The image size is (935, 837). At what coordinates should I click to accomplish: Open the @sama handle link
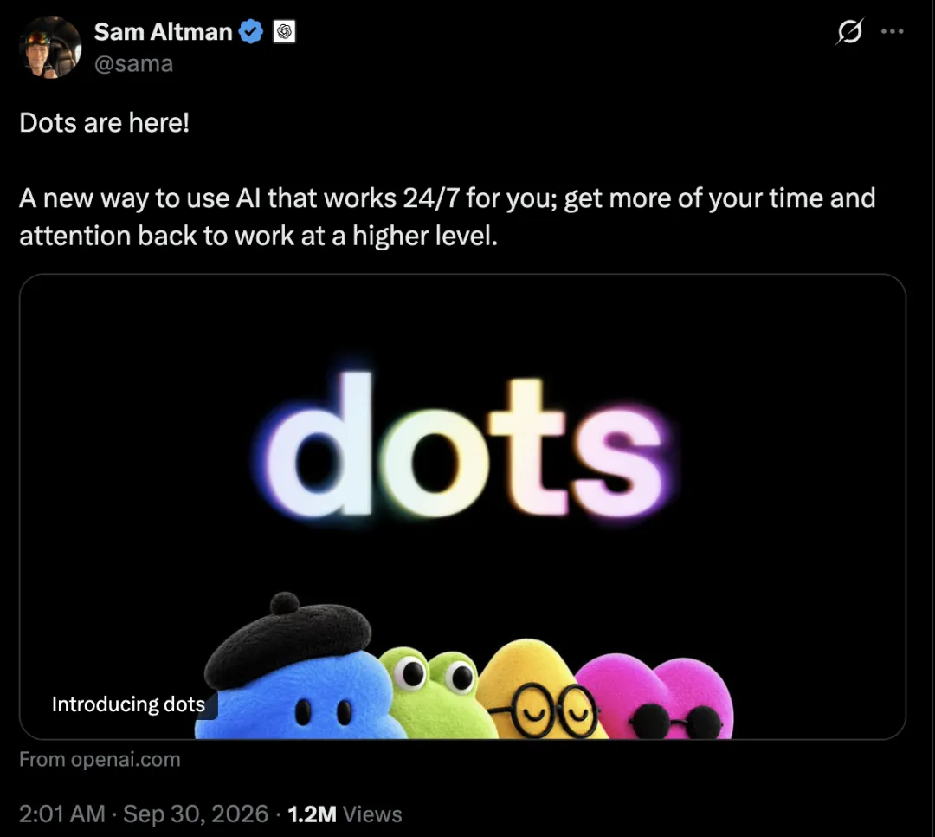133,63
